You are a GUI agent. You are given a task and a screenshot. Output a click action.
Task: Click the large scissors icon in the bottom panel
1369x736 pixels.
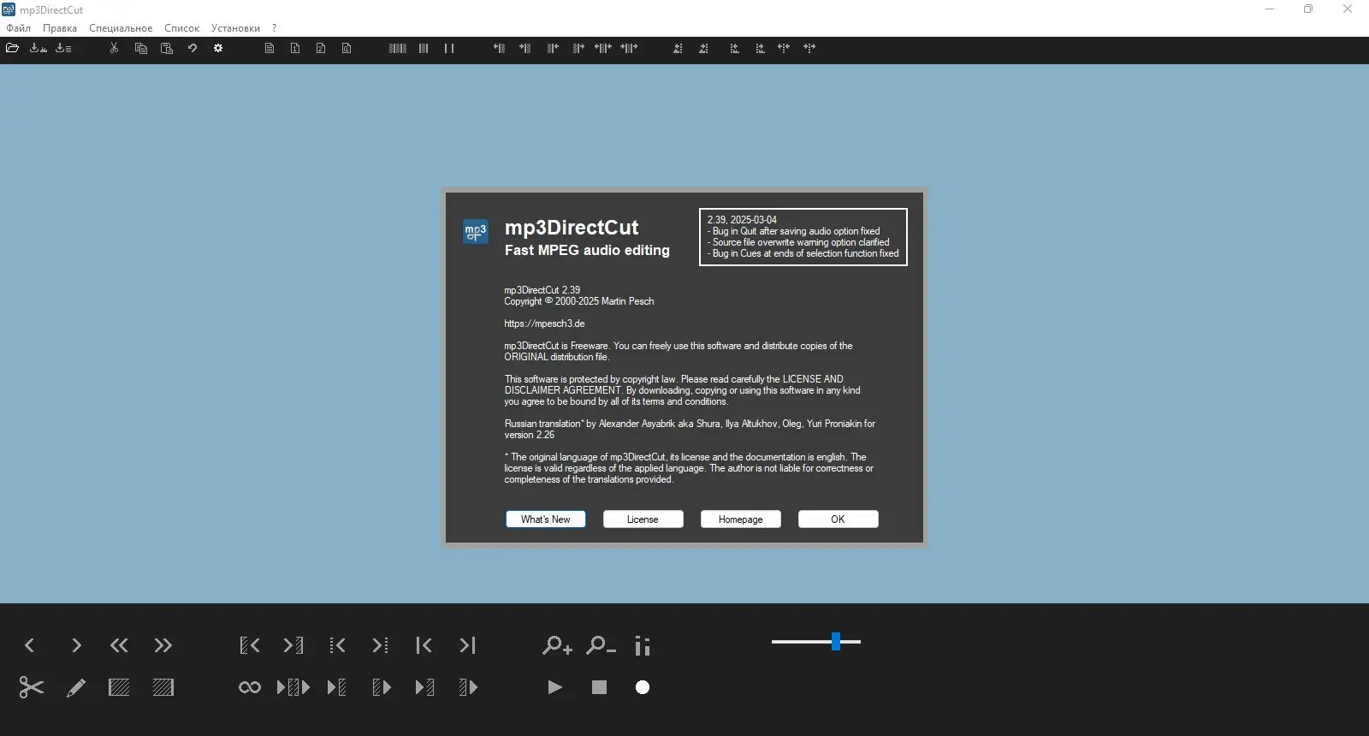pyautogui.click(x=31, y=687)
